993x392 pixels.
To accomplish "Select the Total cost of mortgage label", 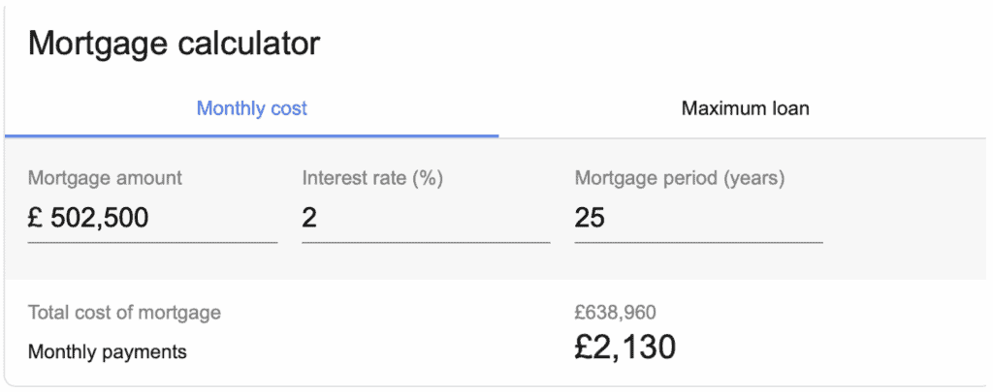I will pyautogui.click(x=124, y=313).
